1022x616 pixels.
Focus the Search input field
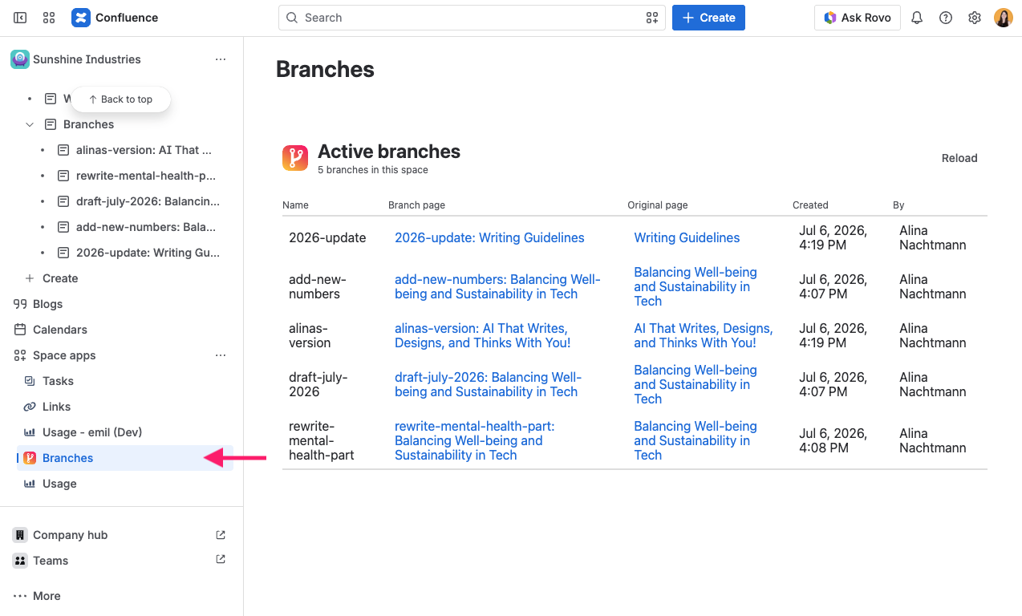point(472,18)
